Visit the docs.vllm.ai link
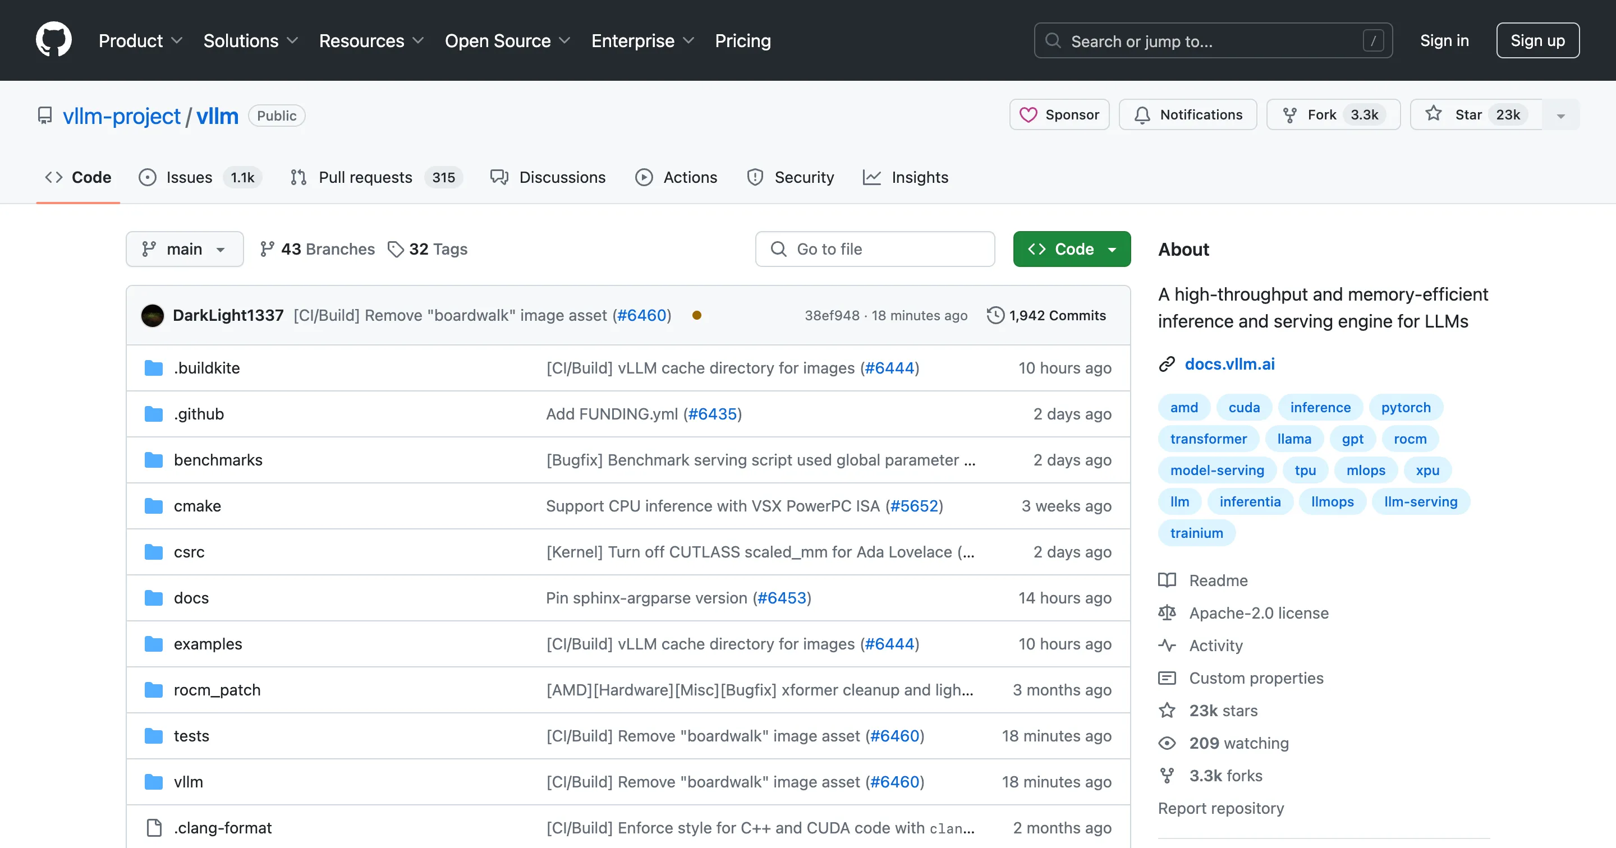This screenshot has width=1616, height=848. tap(1229, 364)
